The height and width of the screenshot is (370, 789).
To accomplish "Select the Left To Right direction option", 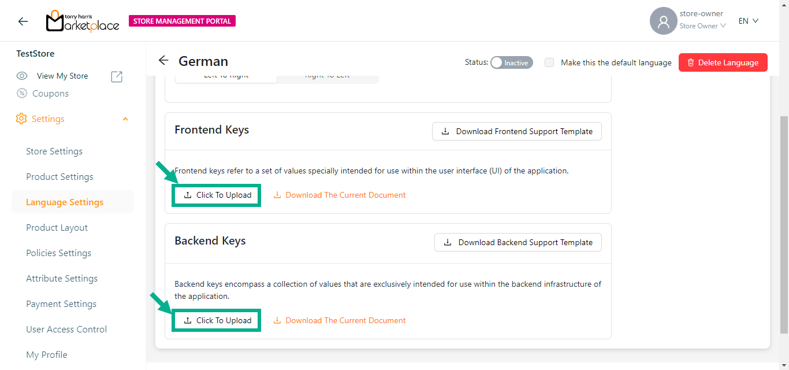I will click(x=226, y=77).
